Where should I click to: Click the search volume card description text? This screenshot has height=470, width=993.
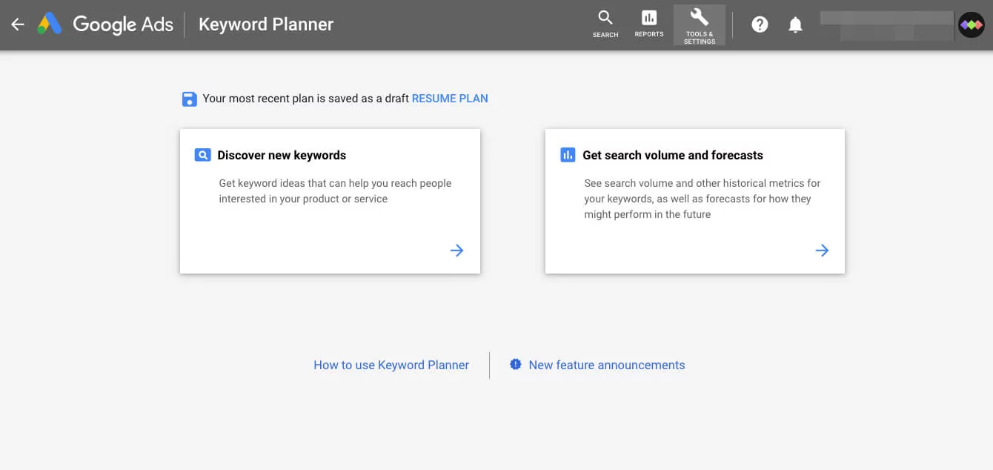[703, 199]
